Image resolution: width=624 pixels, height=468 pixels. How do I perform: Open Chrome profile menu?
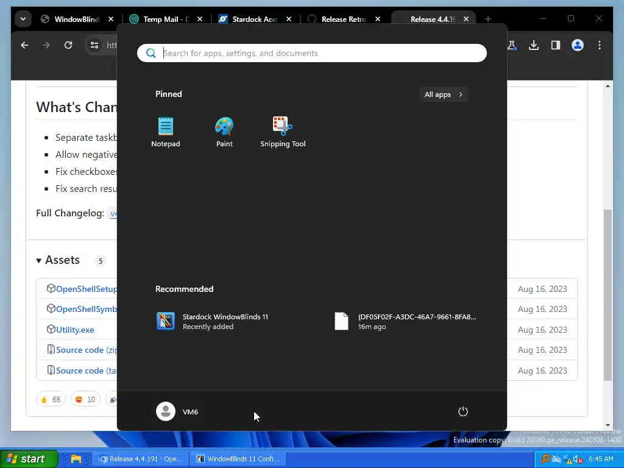578,45
